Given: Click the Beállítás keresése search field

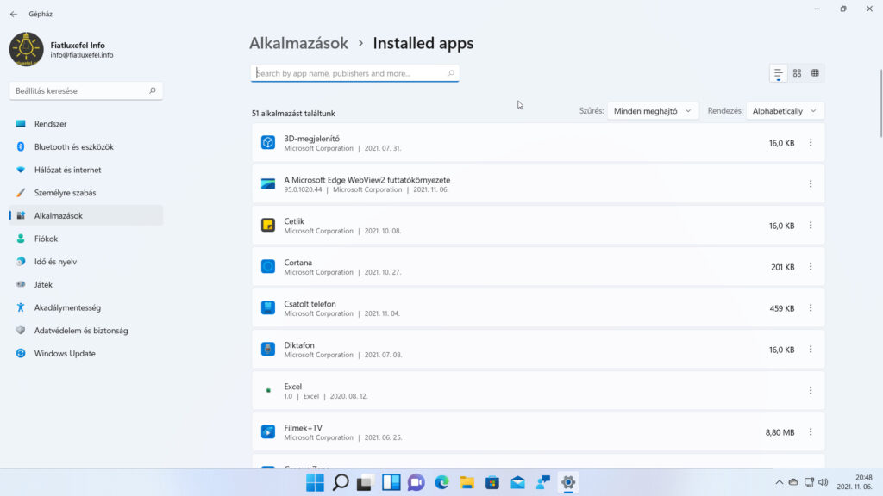Looking at the screenshot, I should pyautogui.click(x=85, y=90).
